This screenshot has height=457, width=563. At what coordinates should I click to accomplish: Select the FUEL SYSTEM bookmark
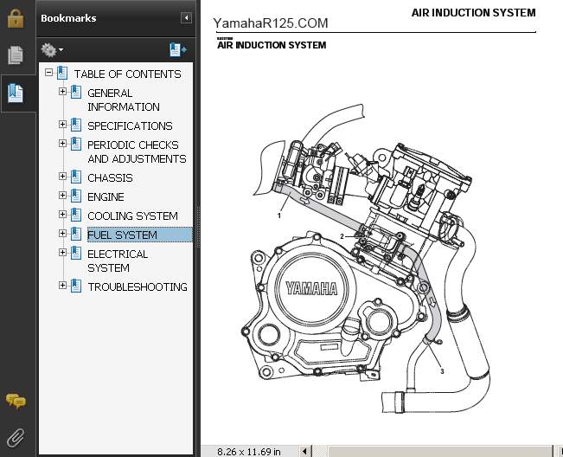pyautogui.click(x=122, y=235)
